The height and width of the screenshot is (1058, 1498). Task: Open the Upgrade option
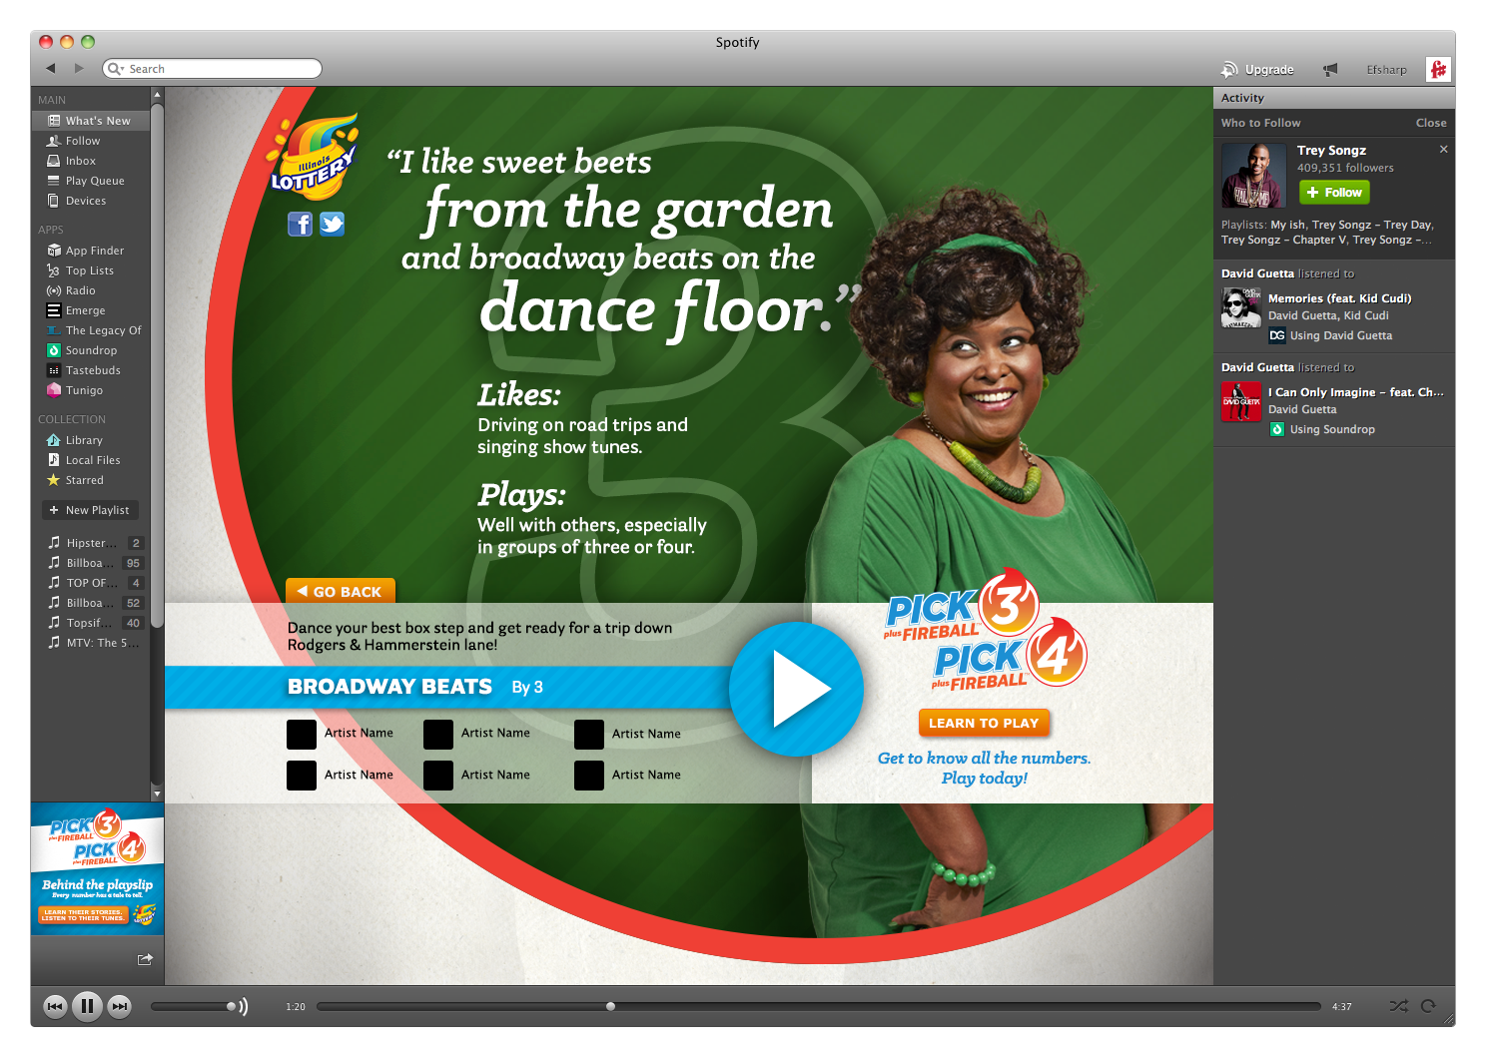tap(1257, 70)
